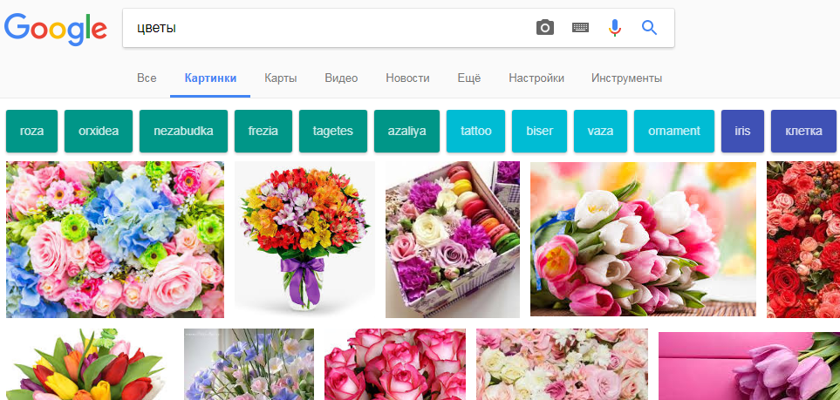840x400 pixels.
Task: Click the biser chip
Action: point(539,132)
